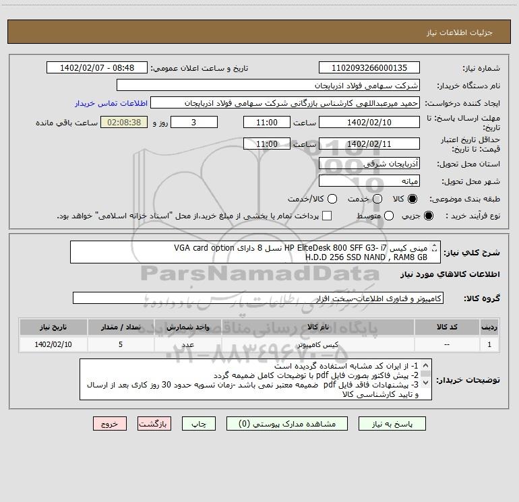Click the چاپ print button
519x502 pixels.
pos(199,424)
